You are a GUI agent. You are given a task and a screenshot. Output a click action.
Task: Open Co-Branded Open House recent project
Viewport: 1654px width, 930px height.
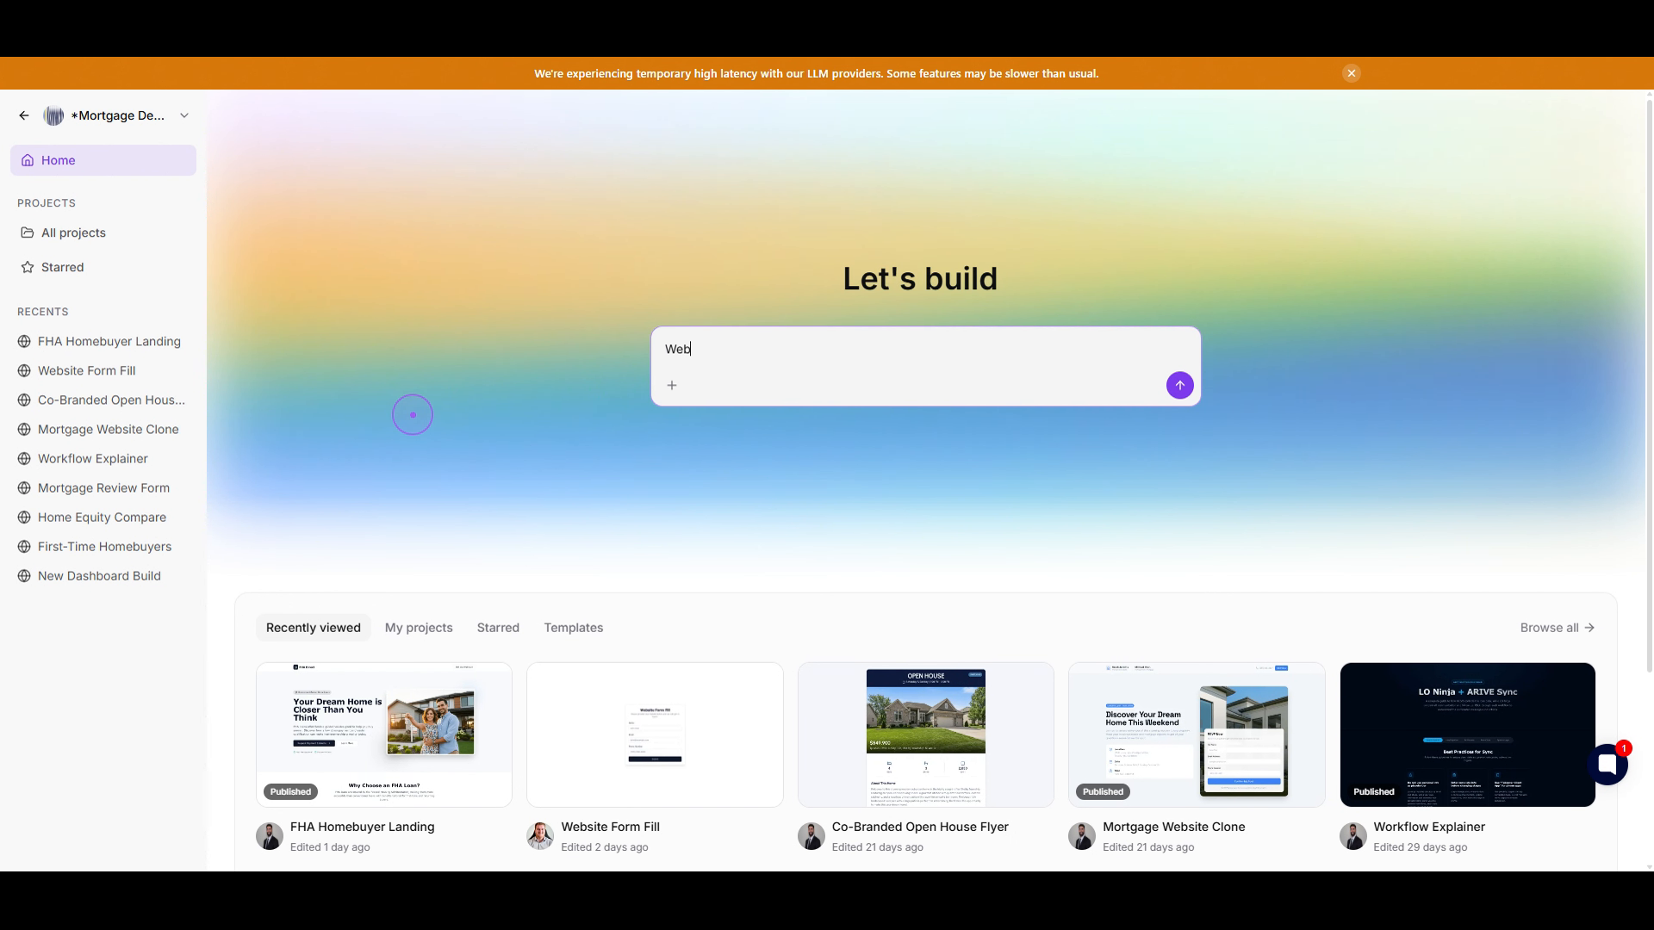pyautogui.click(x=103, y=400)
